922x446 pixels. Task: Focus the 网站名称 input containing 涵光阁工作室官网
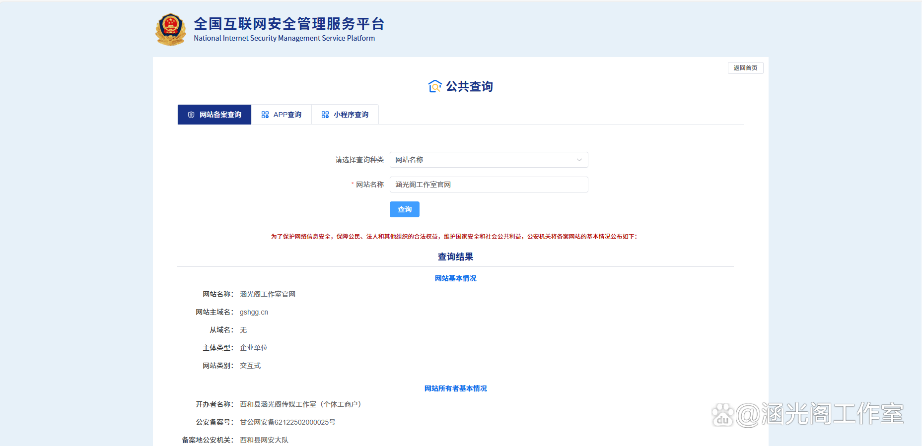coord(489,185)
